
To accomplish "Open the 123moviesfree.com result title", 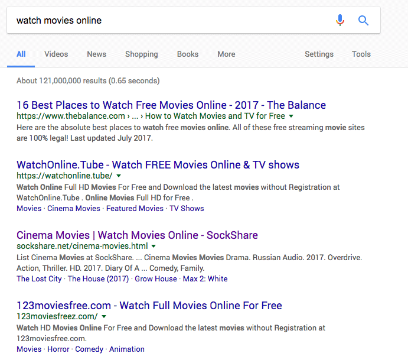I will point(149,306).
